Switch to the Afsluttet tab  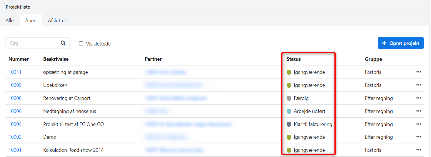(57, 21)
